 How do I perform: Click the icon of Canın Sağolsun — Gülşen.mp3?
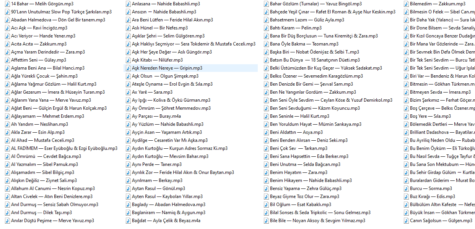[406, 221]
